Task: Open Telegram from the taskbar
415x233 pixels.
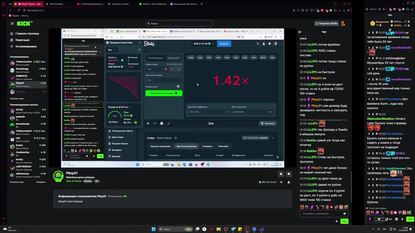Action: pos(233,229)
